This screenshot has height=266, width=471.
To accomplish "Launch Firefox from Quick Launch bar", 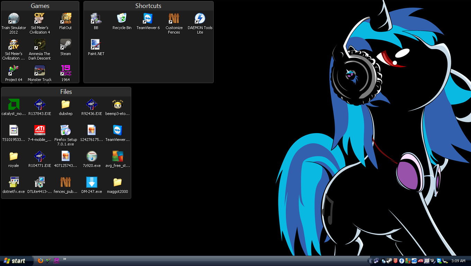I will pos(41,261).
